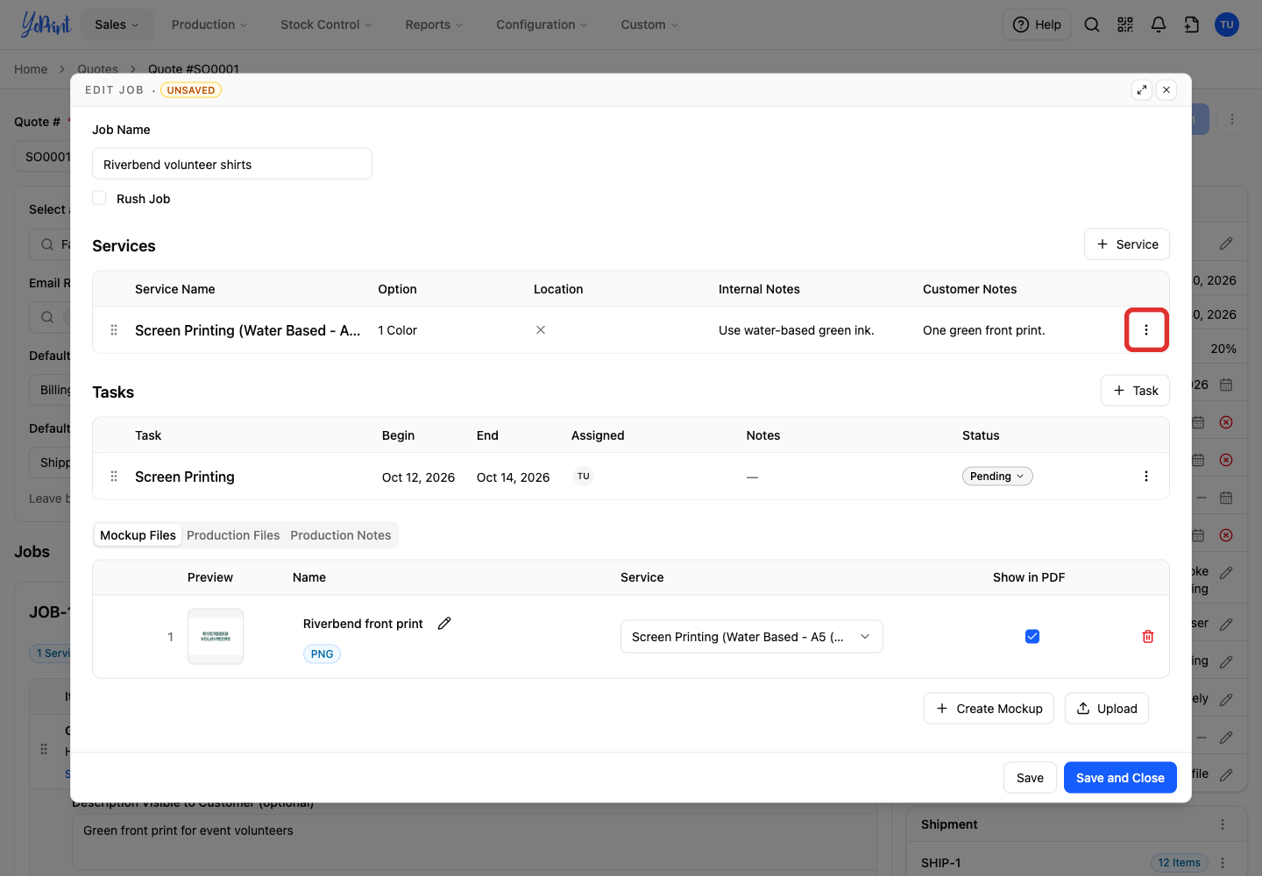This screenshot has height=876, width=1262.
Task: Open the Riverbend front print preview thumbnail
Action: 216,637
